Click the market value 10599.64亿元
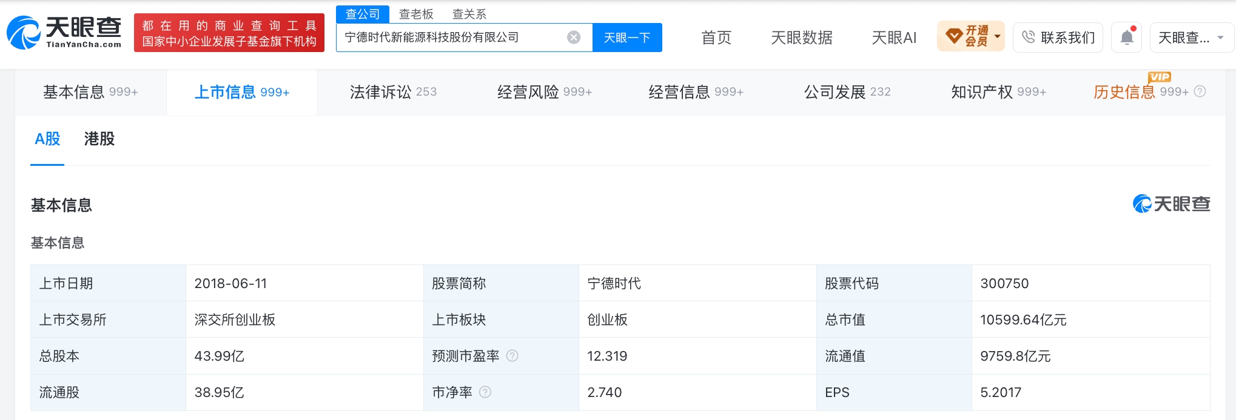The image size is (1236, 420). pos(1023,320)
